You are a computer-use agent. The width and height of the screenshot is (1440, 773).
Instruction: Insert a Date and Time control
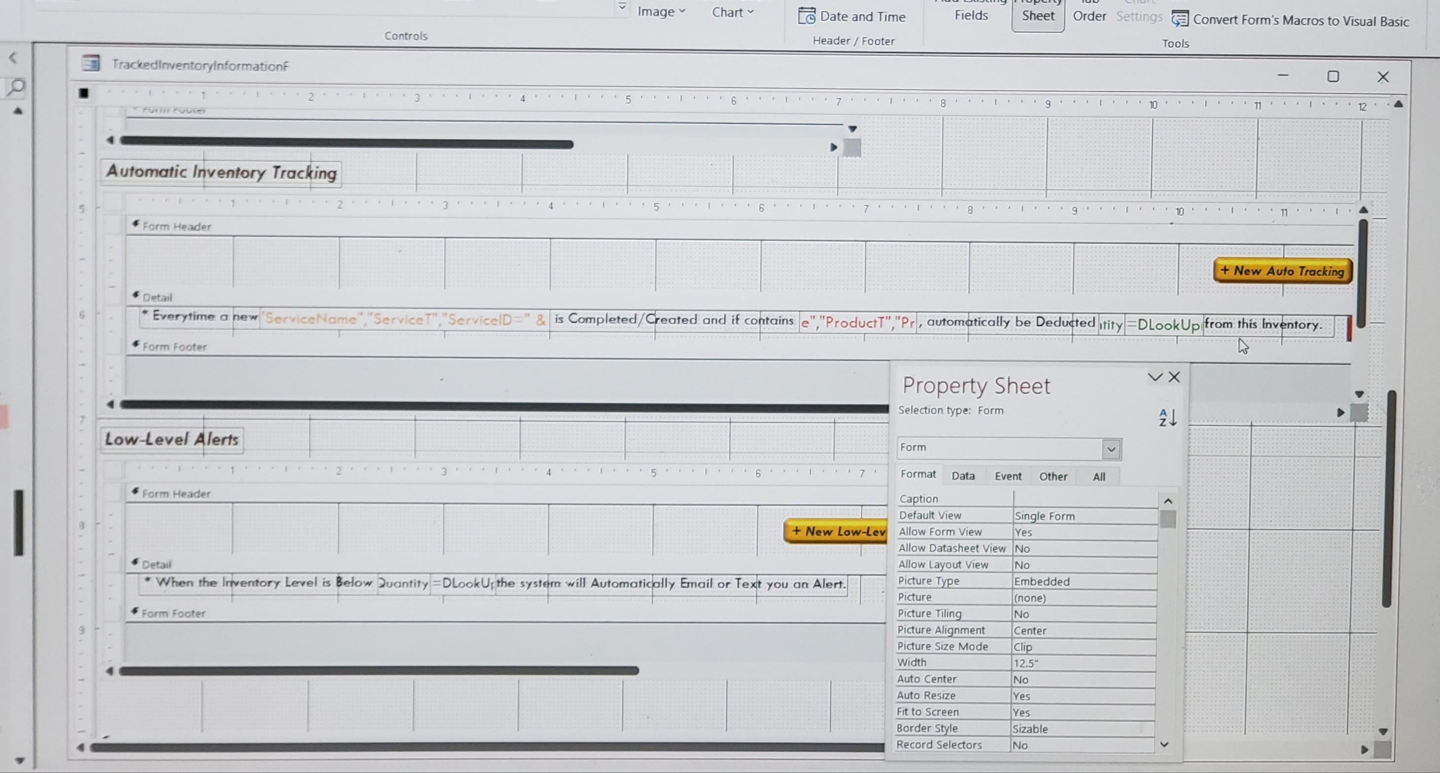pyautogui.click(x=852, y=16)
